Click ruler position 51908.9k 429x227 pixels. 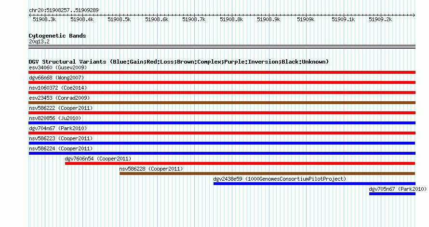point(268,19)
